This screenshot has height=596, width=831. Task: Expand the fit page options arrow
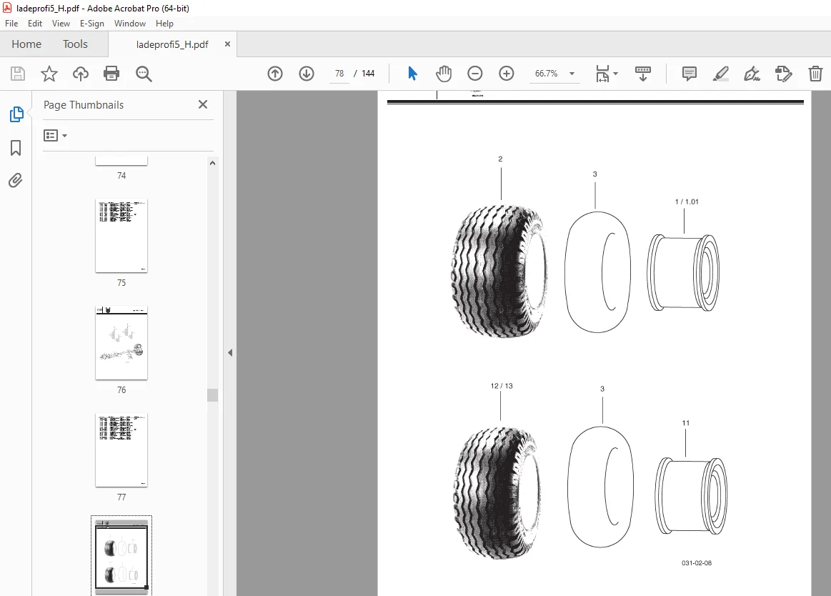point(615,74)
